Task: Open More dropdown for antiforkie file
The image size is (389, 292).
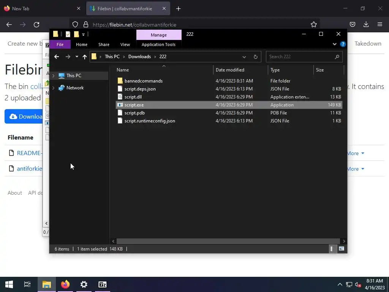Action: tap(356, 169)
